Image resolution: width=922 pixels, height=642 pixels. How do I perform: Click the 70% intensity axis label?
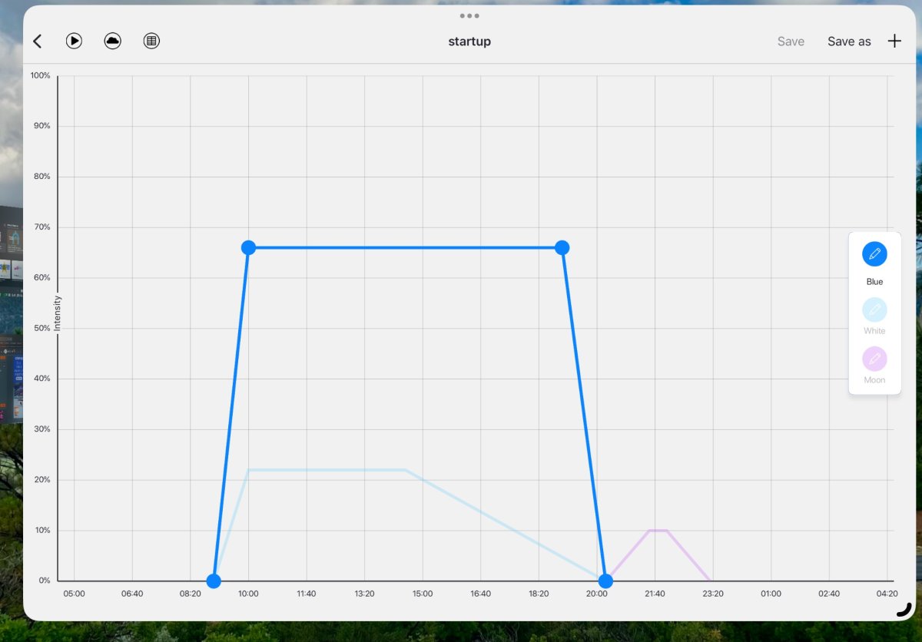click(x=42, y=227)
